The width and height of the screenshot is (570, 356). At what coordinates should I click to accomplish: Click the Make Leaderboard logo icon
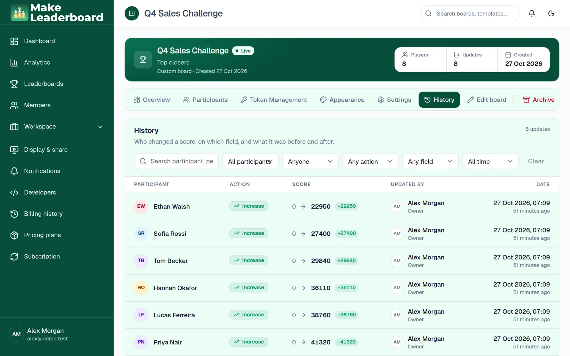[20, 13]
